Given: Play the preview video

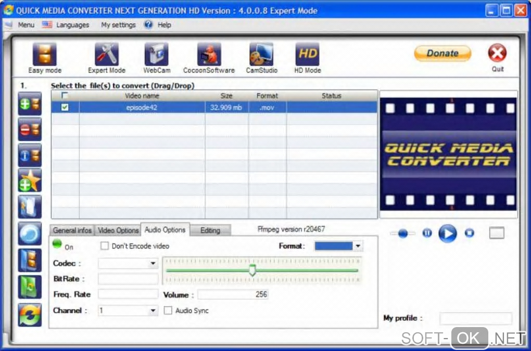Looking at the screenshot, I should (447, 233).
